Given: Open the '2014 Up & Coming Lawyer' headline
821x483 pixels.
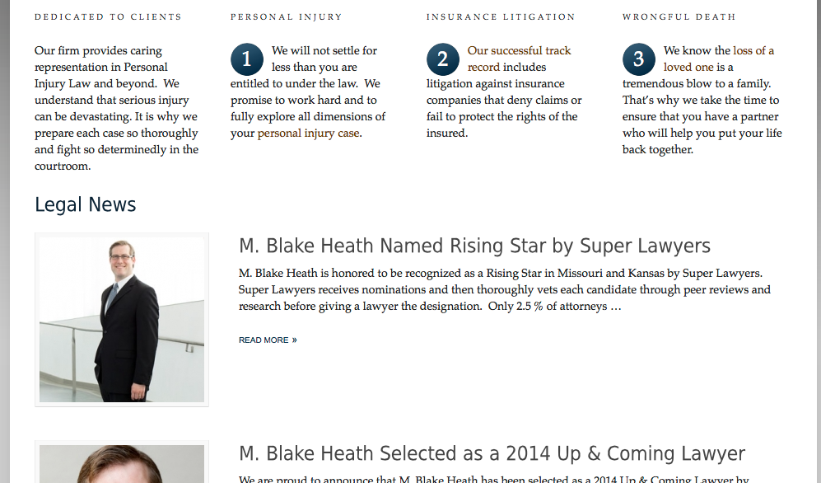Looking at the screenshot, I should pos(492,453).
